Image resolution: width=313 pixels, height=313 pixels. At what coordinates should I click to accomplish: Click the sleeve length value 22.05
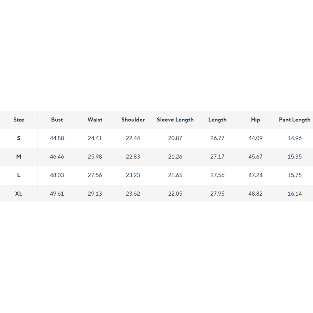[x=175, y=193]
